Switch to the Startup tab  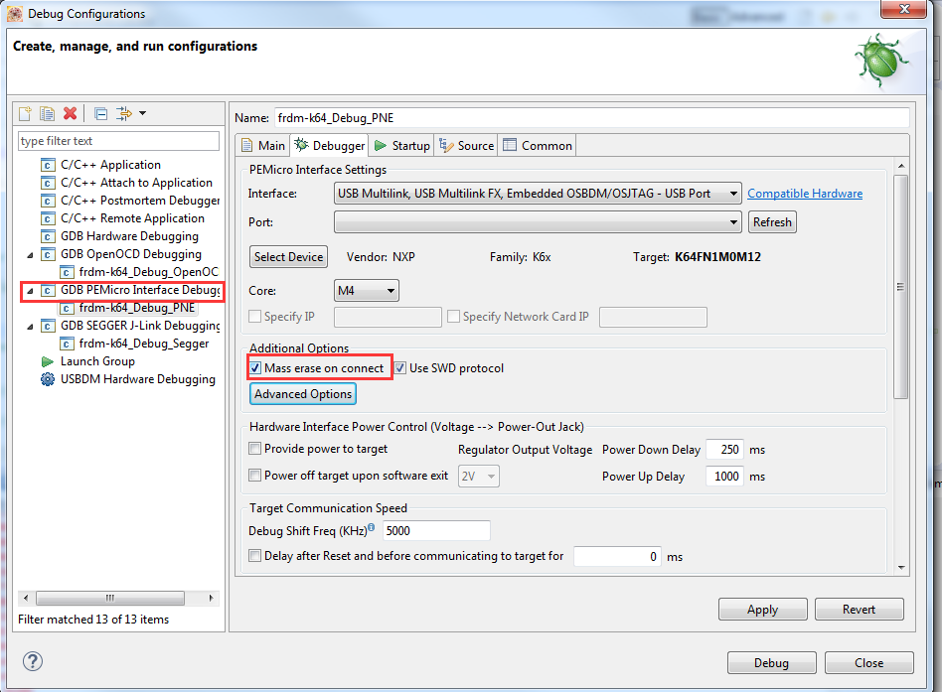401,145
